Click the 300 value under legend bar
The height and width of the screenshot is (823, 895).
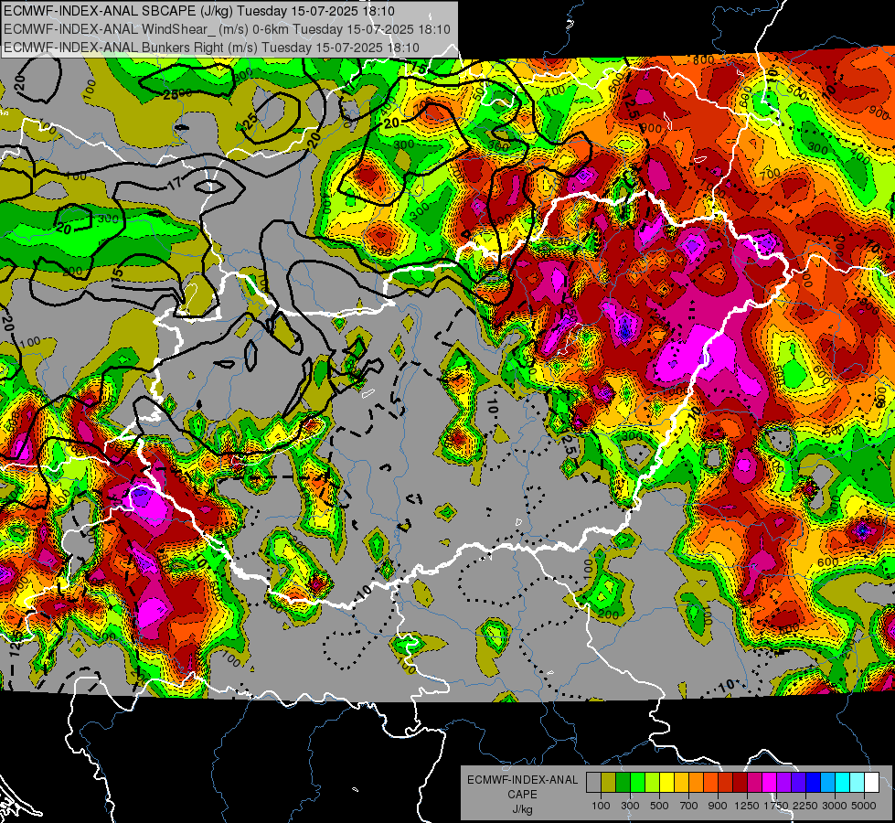click(630, 806)
